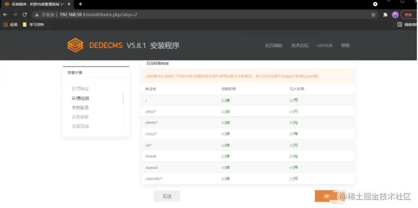The height and width of the screenshot is (208, 418).
Task: Open the 官方网站 link
Action: pyautogui.click(x=274, y=46)
